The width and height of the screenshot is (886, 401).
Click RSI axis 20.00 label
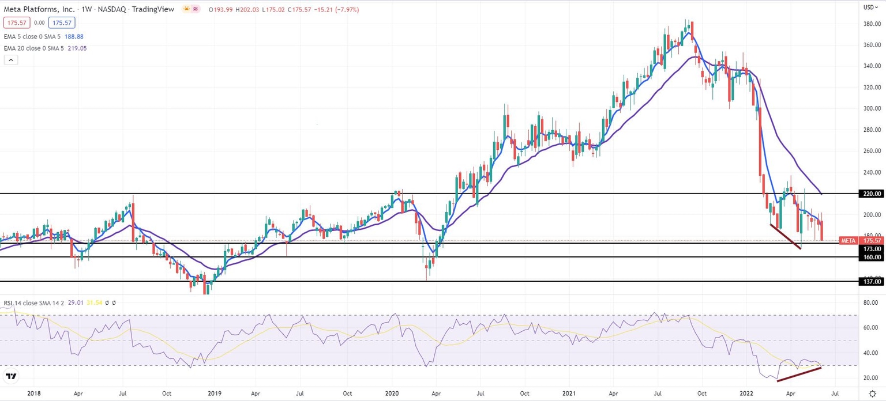pyautogui.click(x=871, y=378)
